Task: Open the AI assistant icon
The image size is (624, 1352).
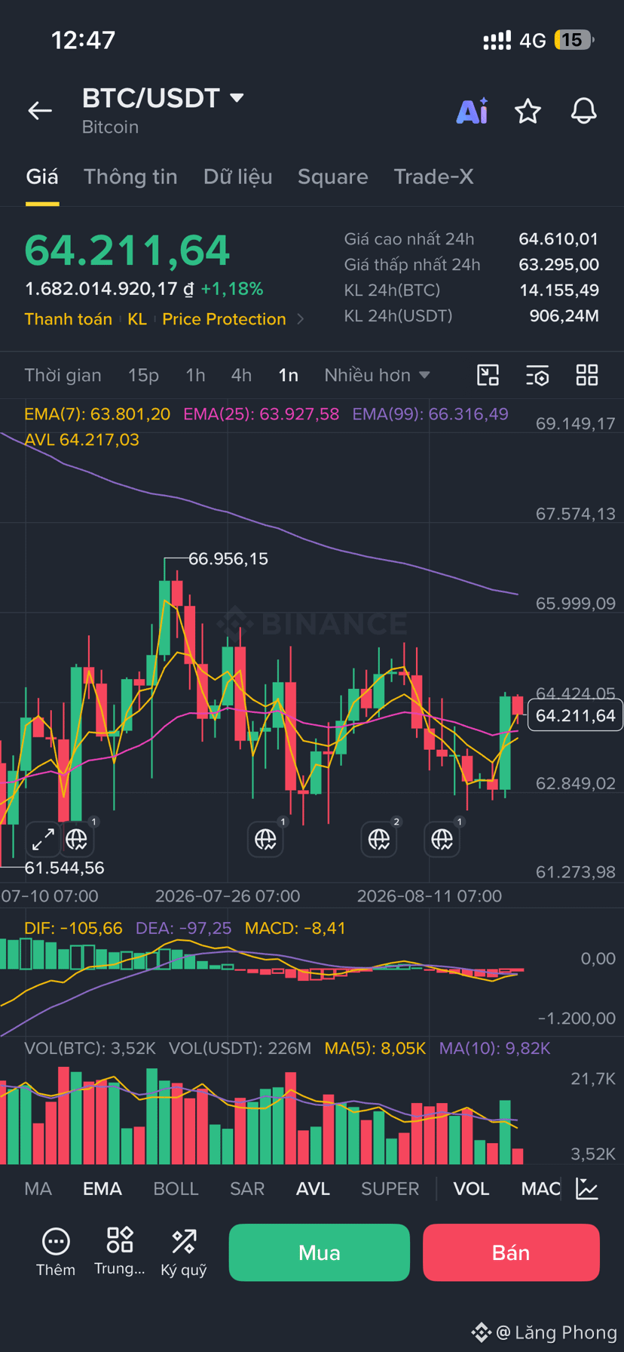Action: click(x=473, y=111)
